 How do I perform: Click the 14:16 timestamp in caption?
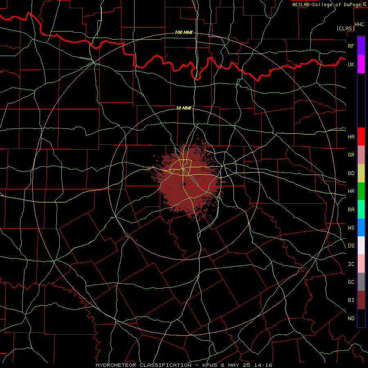click(x=264, y=365)
